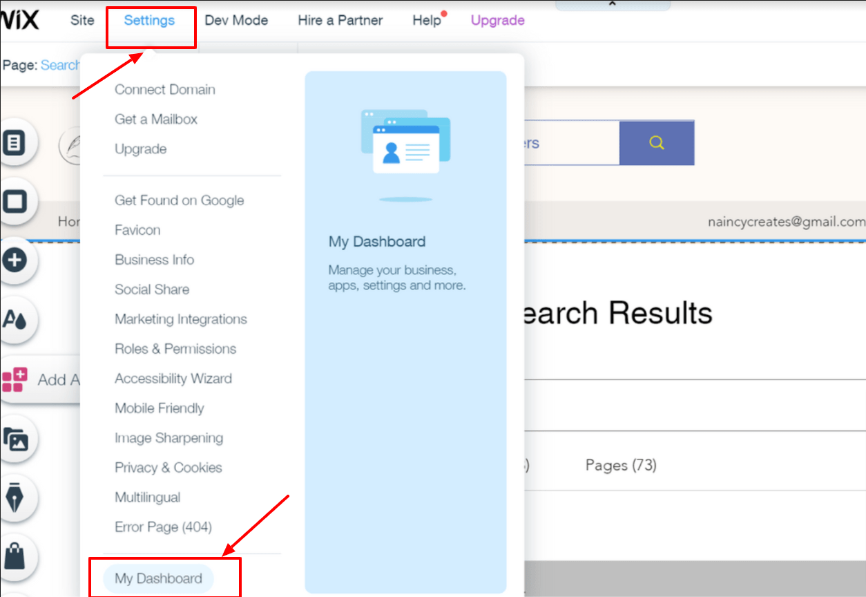Click the Upgrade link

pyautogui.click(x=497, y=20)
